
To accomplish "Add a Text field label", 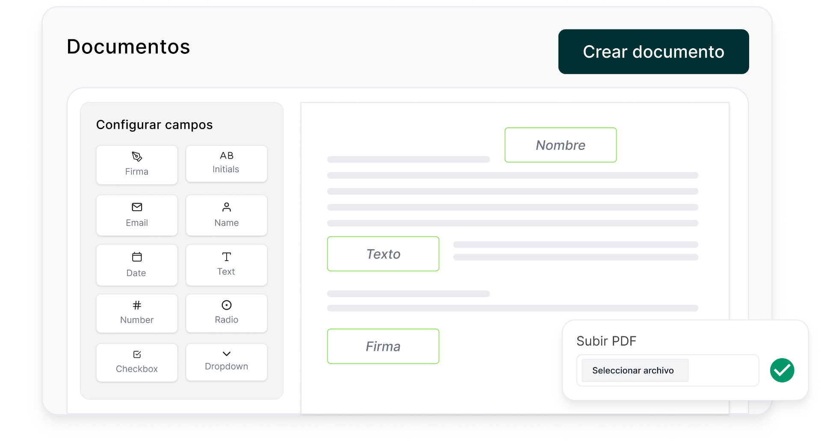I will point(226,271).
